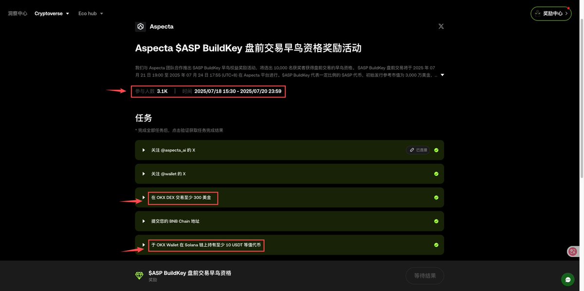Click the green check on Solana 链 task row

pyautogui.click(x=436, y=245)
